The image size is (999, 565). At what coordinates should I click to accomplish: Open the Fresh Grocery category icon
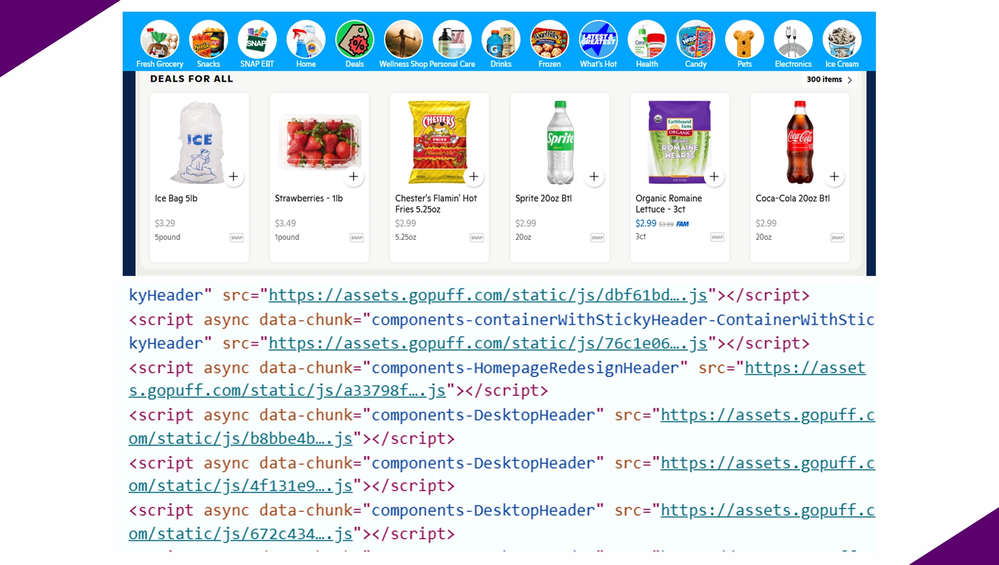tap(160, 40)
